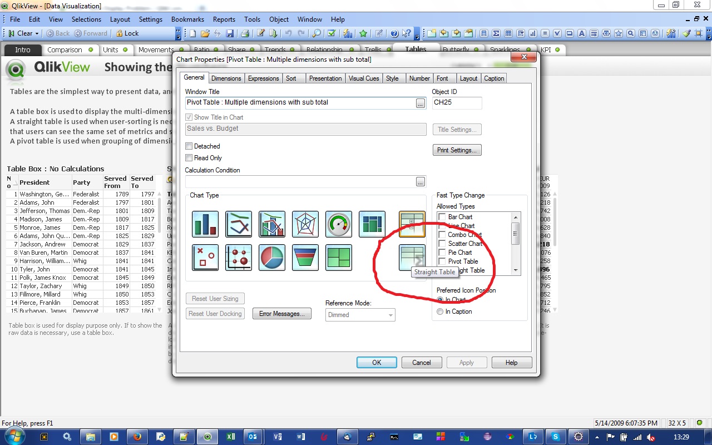Open the Clear button dropdown arrow
The width and height of the screenshot is (712, 445).
coord(37,33)
